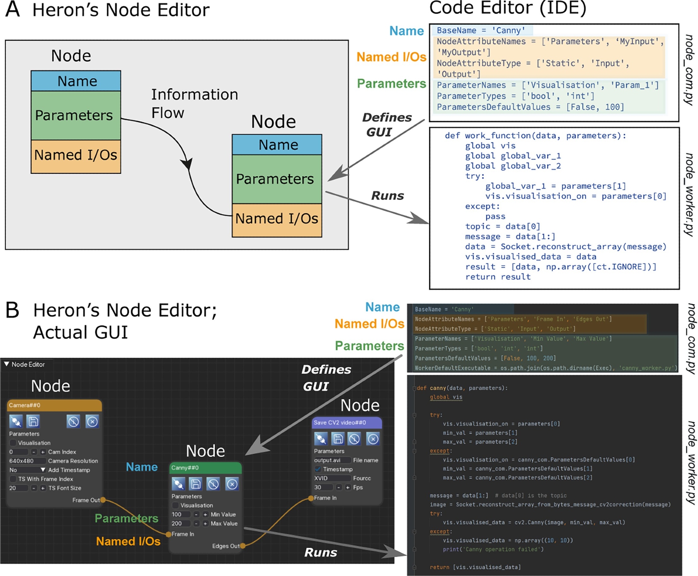Collapse the Node Editor panel triangle
The width and height of the screenshot is (698, 576).
(6, 364)
